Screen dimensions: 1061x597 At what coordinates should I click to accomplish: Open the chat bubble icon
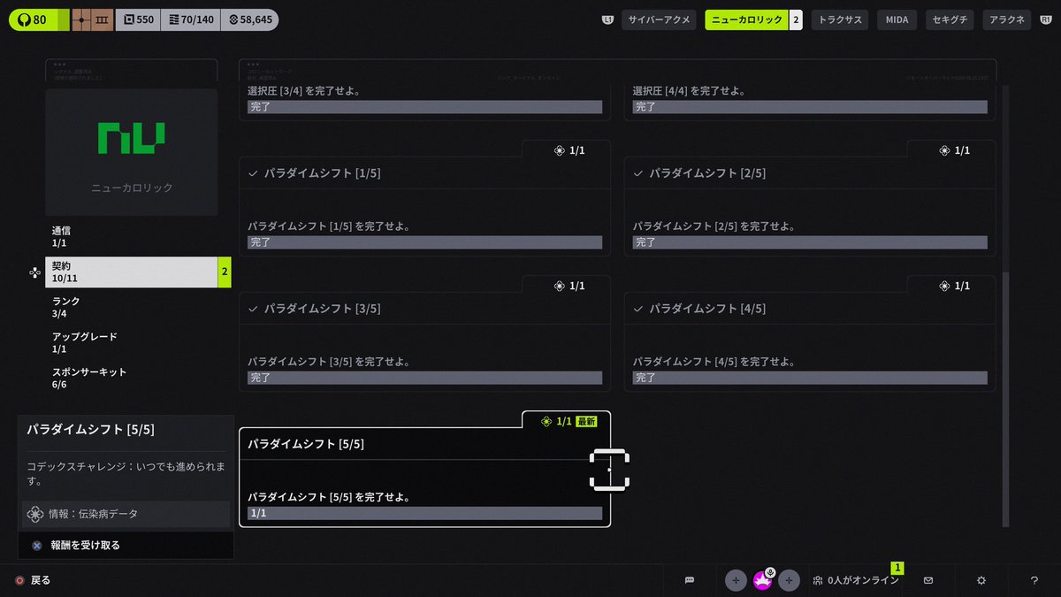click(690, 580)
